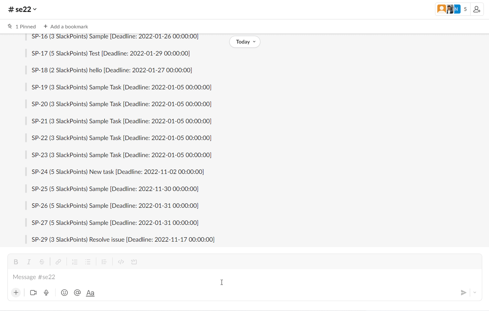
Task: Open the #se22 channel details dropdown
Action: 23,9
